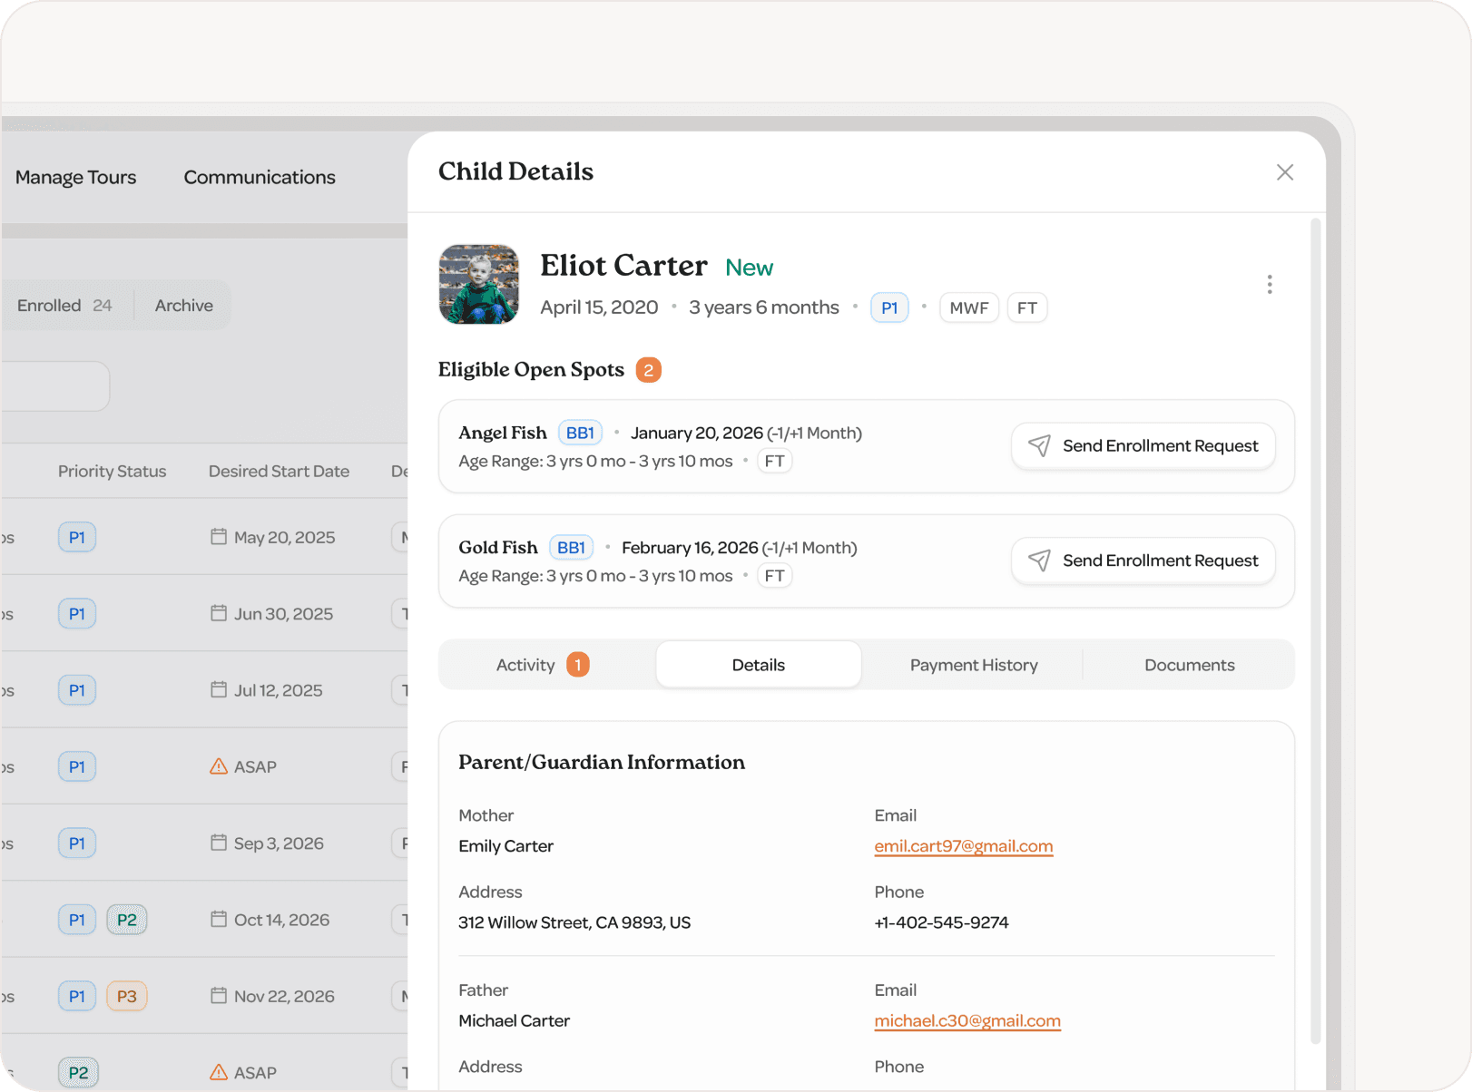Click the BB1 badge on Angel Fish
Screen dimensions: 1472x1092
pos(580,433)
